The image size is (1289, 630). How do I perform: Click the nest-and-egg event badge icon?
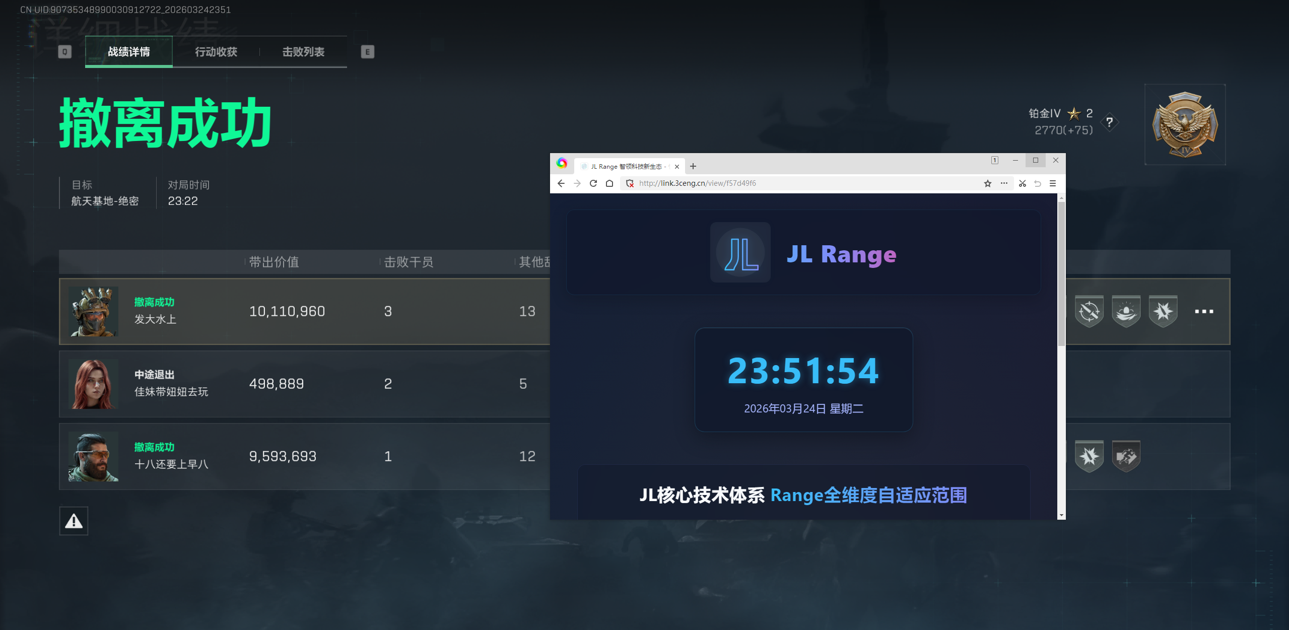1126,311
